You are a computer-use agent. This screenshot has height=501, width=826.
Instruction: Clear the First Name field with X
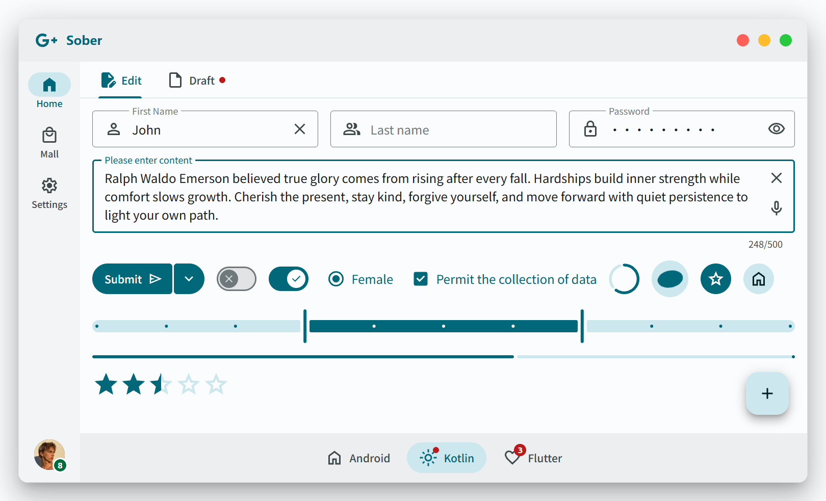click(300, 129)
